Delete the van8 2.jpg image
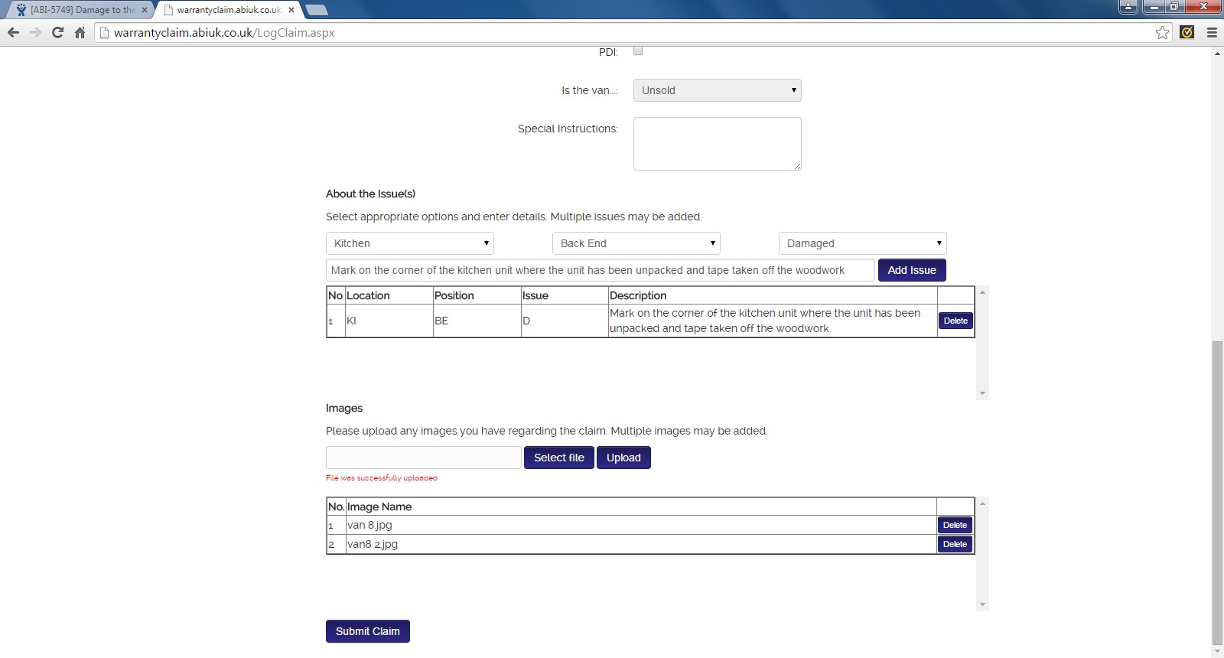1224x658 pixels. (955, 544)
